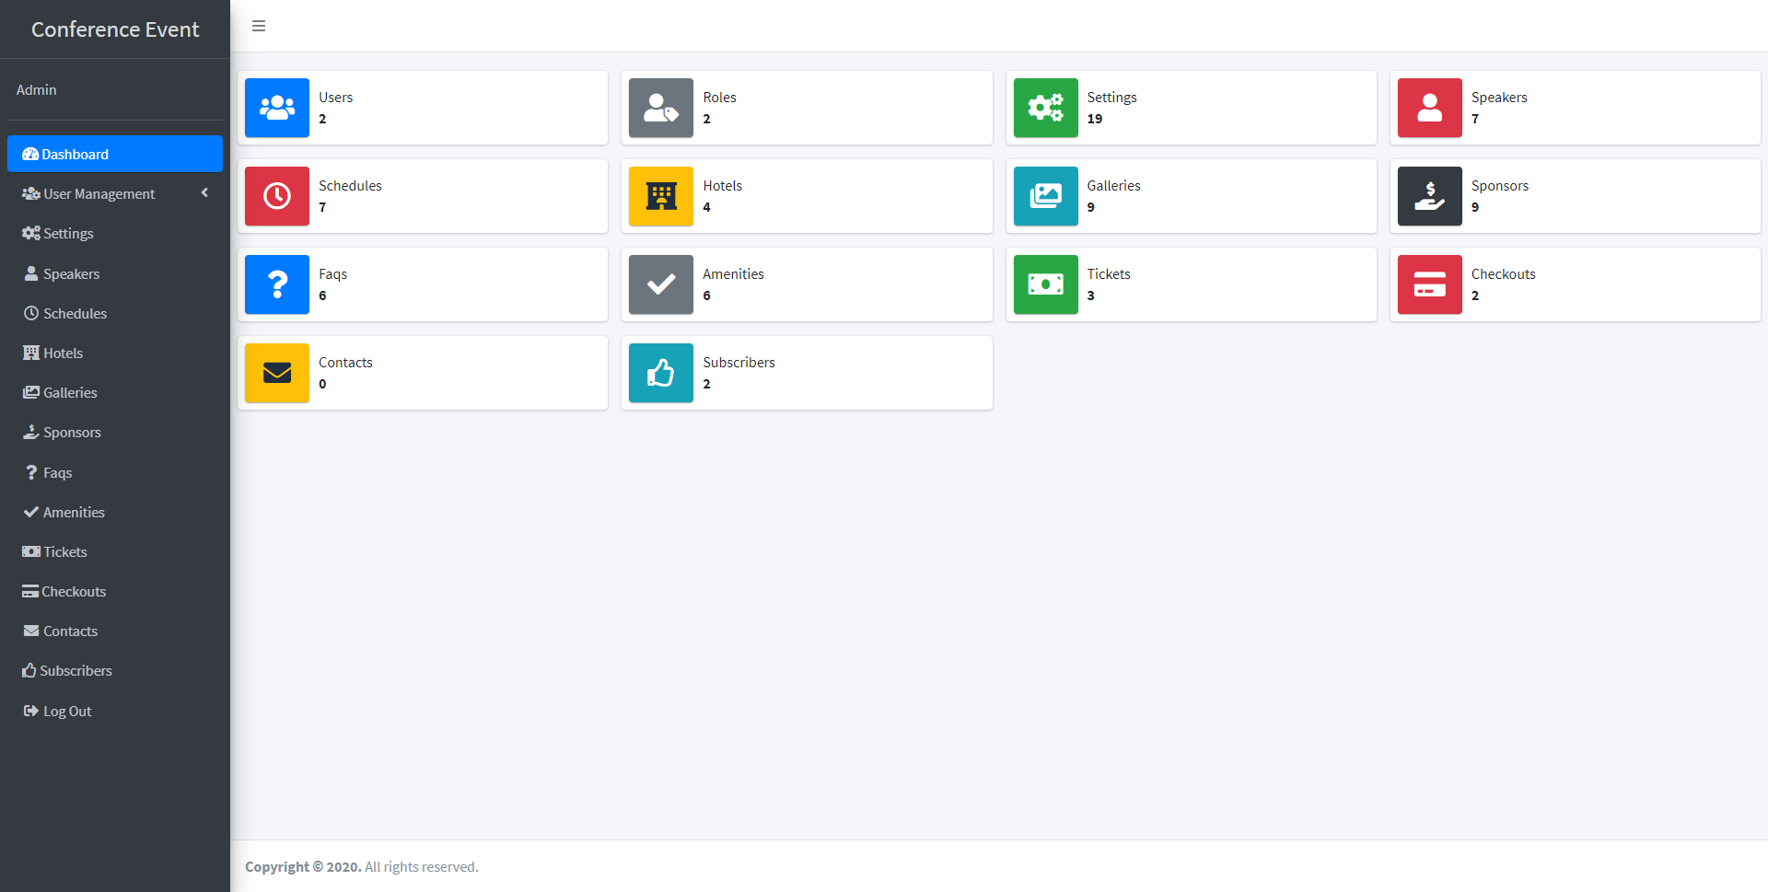The height and width of the screenshot is (892, 1768).
Task: Click the Tickets count 3
Action: pyautogui.click(x=1091, y=295)
